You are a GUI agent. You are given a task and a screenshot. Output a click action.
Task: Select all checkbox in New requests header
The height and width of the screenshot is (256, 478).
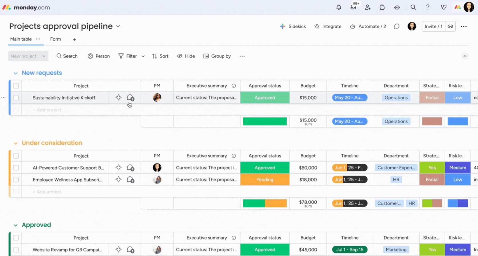pos(16,86)
